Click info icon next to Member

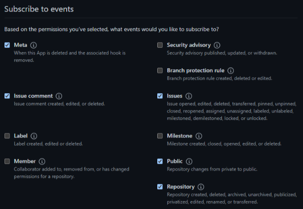tap(42, 161)
